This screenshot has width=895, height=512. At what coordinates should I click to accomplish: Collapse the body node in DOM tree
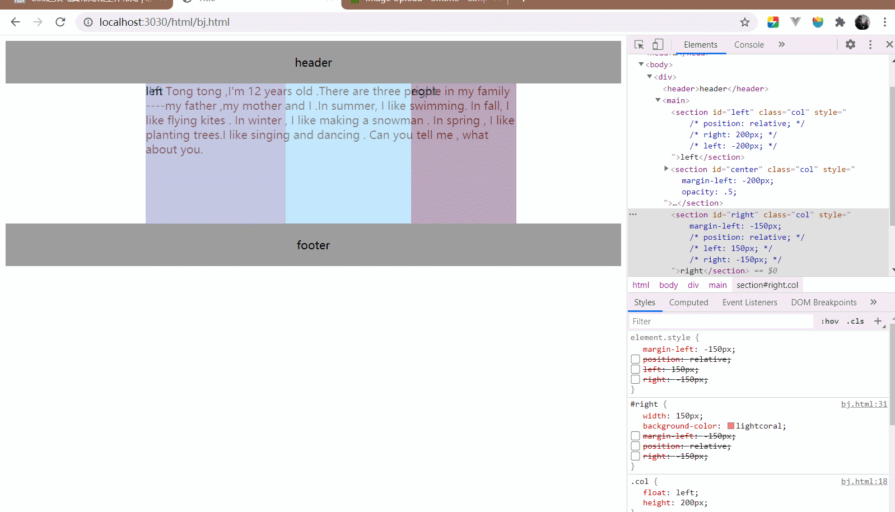pos(641,64)
